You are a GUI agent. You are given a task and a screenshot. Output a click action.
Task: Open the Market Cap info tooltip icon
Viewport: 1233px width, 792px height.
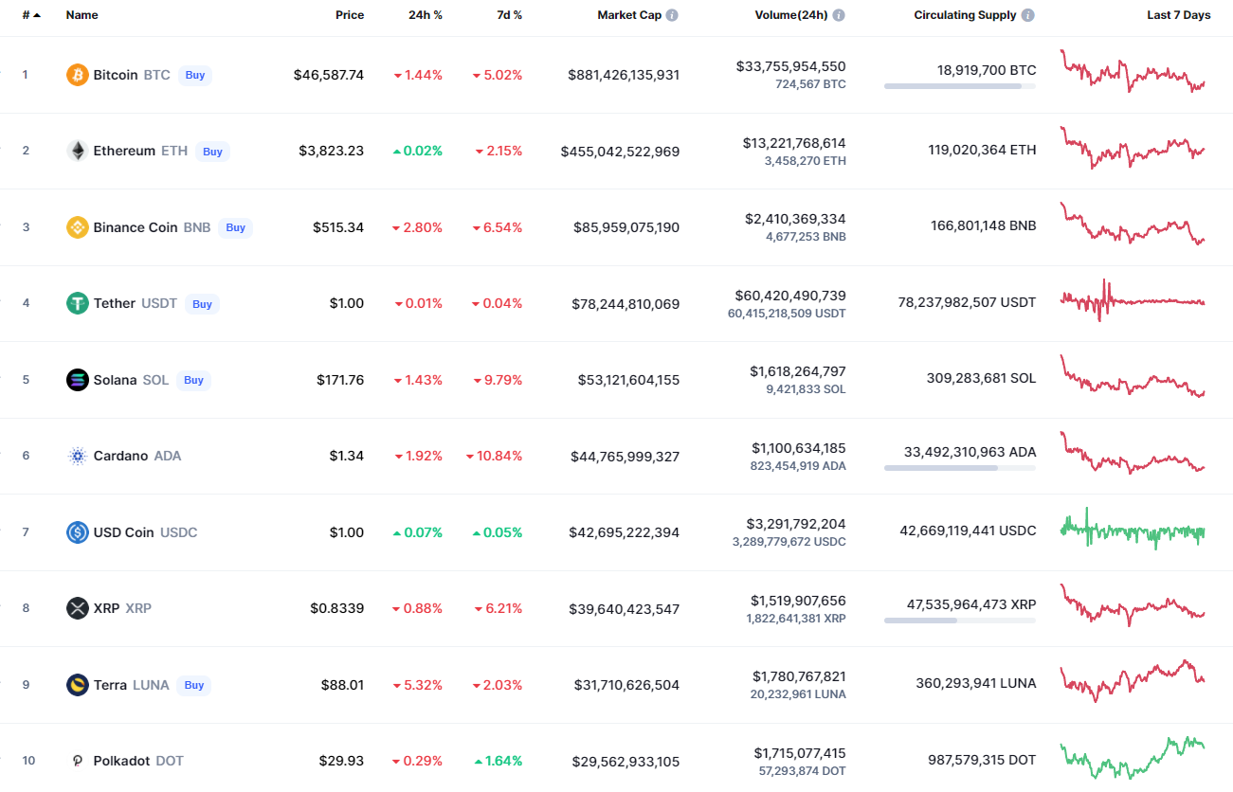(x=672, y=15)
